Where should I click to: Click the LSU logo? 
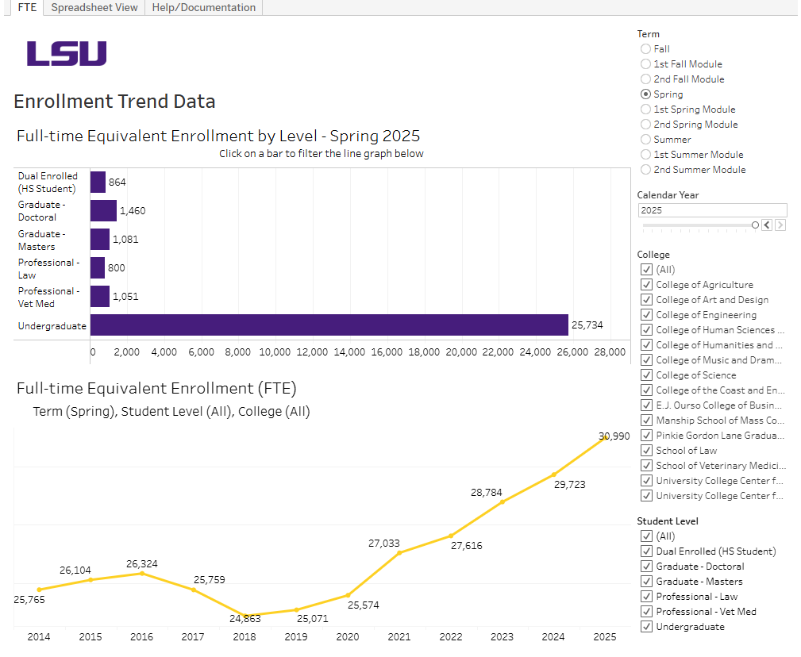click(67, 54)
